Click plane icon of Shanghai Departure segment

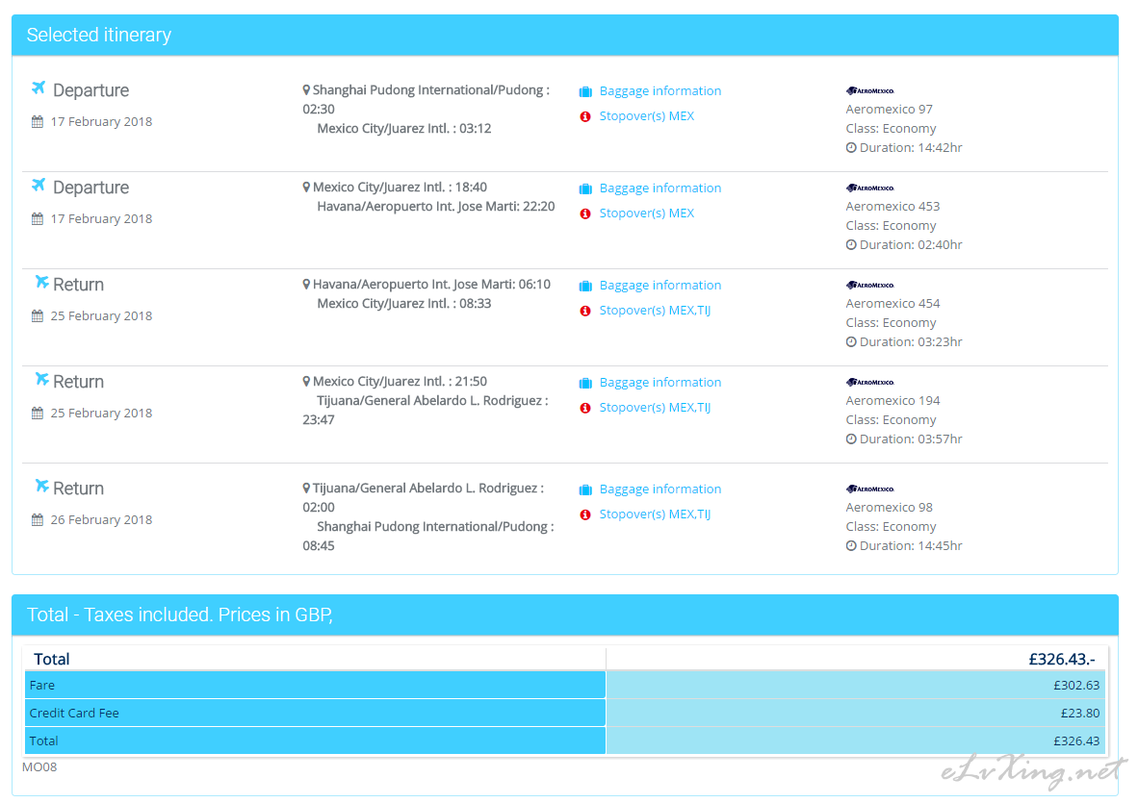[x=39, y=88]
